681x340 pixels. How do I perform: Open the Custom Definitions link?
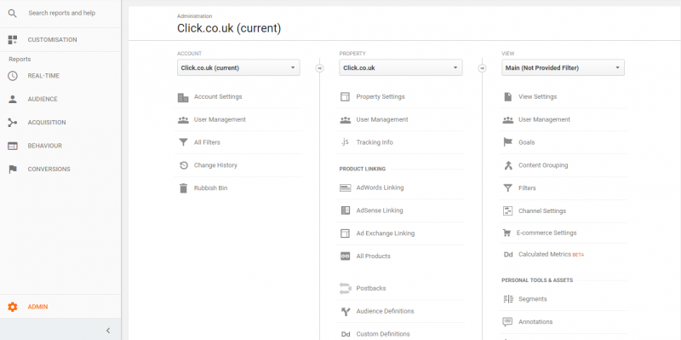click(x=383, y=334)
